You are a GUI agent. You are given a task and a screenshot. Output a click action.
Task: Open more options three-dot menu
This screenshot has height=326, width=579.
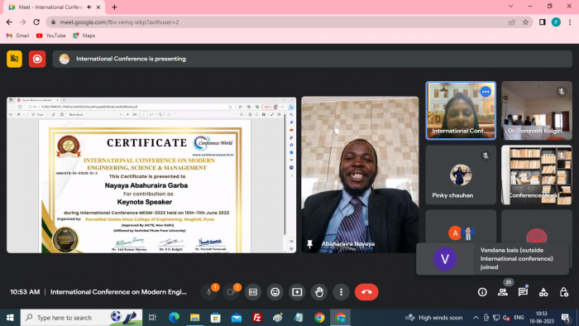pos(341,292)
